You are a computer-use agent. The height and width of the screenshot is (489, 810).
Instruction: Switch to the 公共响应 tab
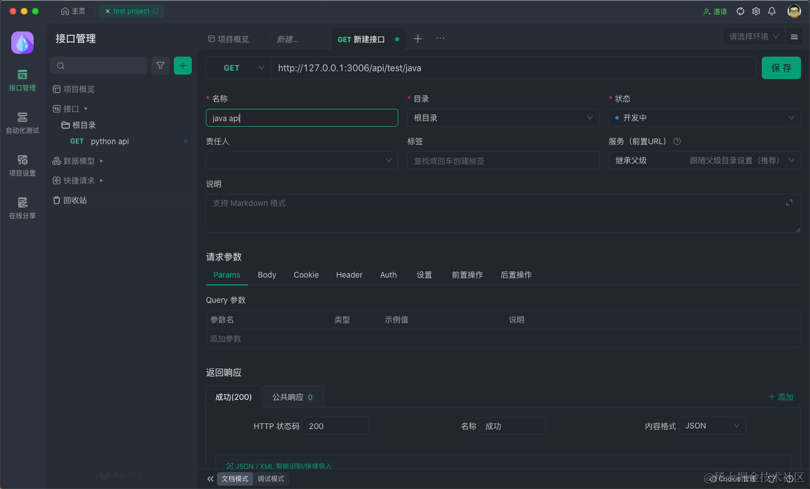click(293, 397)
